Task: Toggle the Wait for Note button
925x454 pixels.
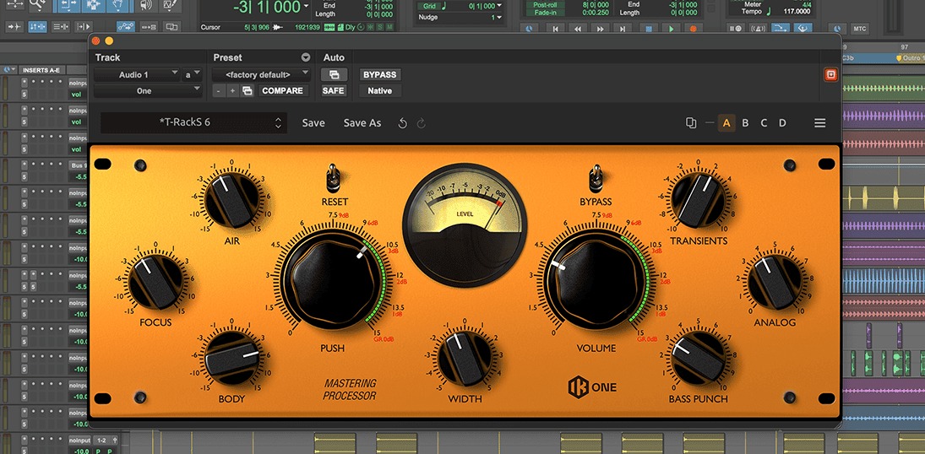Action: coord(735,28)
